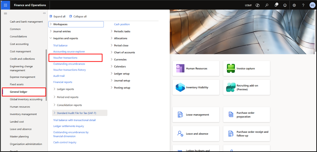Open Audit trail link
This screenshot has height=152, width=317.
point(59,76)
